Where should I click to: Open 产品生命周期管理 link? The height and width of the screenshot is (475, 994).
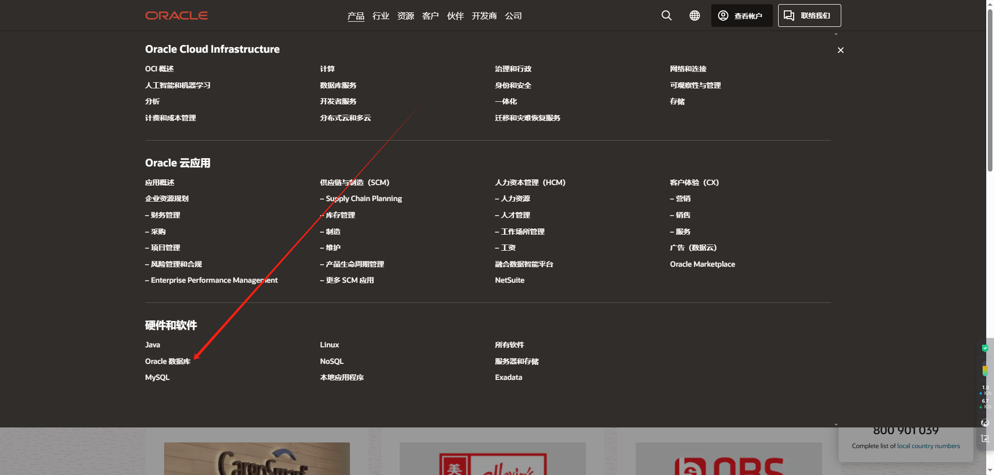[x=352, y=264]
